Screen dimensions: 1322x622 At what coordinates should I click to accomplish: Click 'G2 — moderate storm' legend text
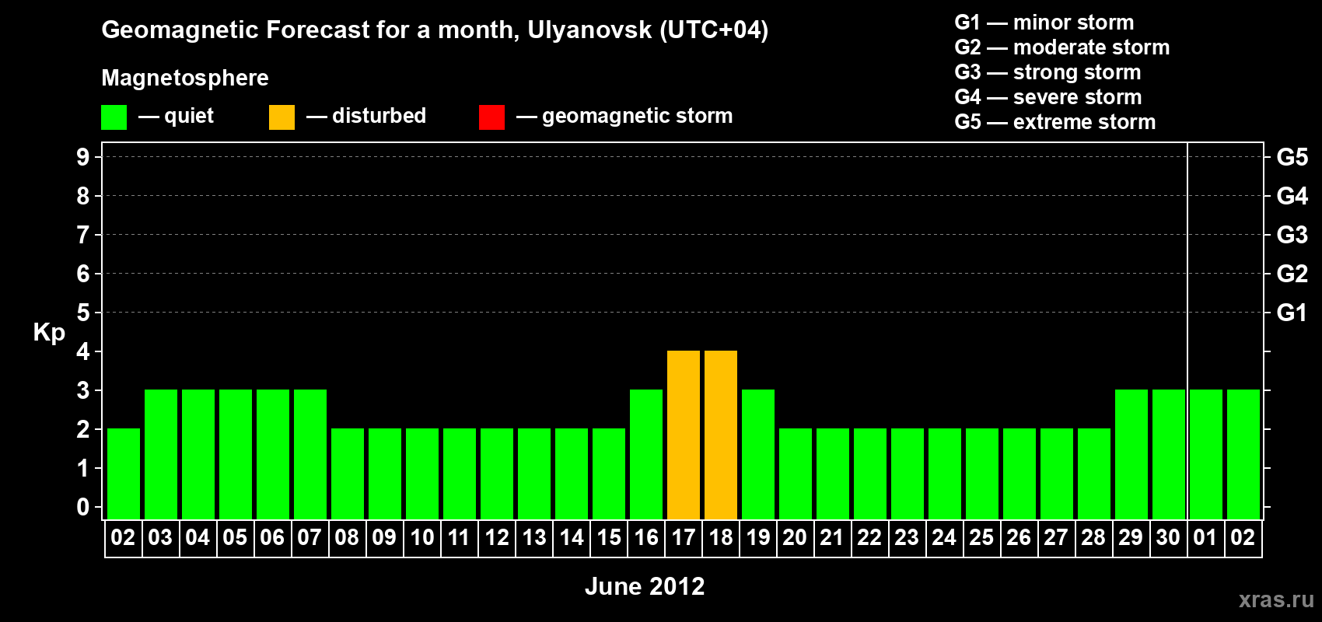coord(1062,47)
